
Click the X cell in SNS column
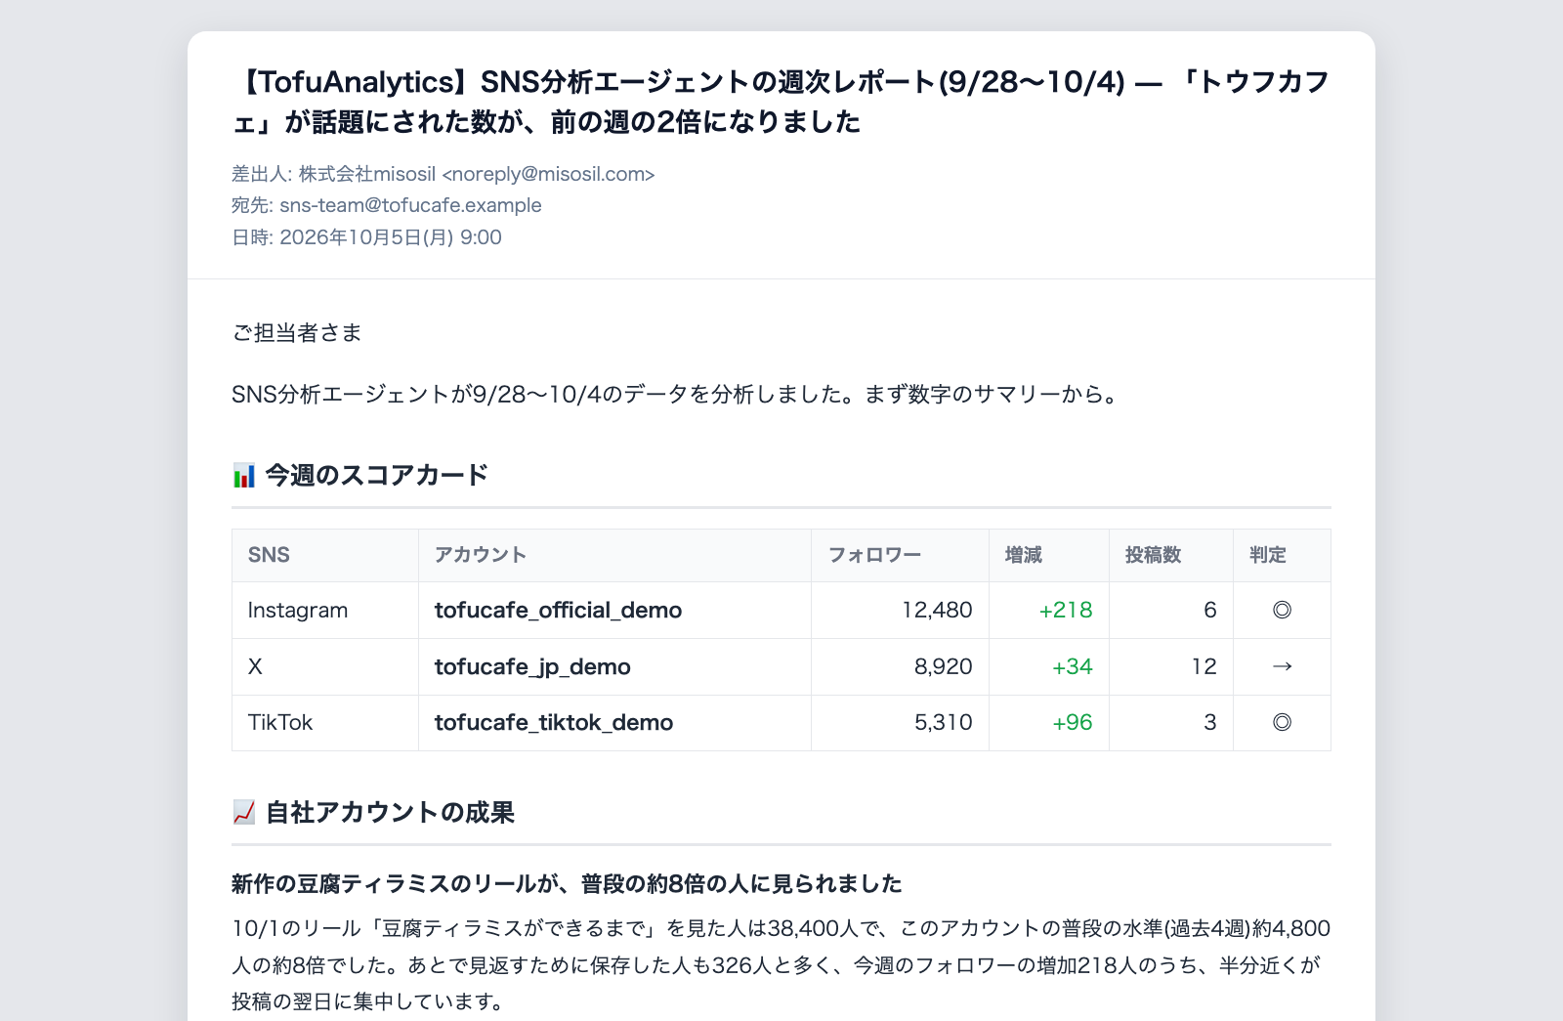(x=255, y=666)
